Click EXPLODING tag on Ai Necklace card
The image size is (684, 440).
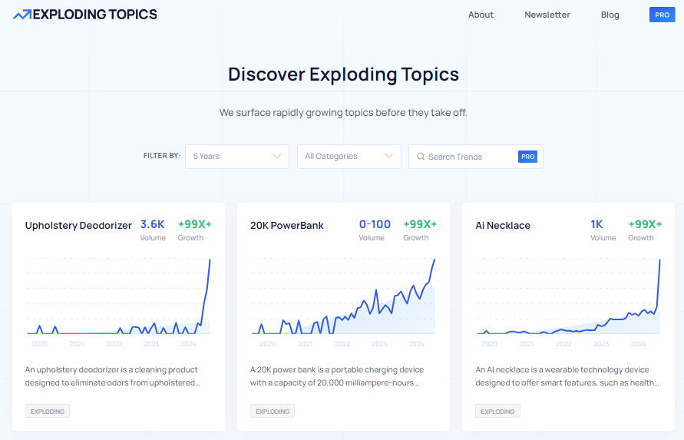[x=497, y=411]
